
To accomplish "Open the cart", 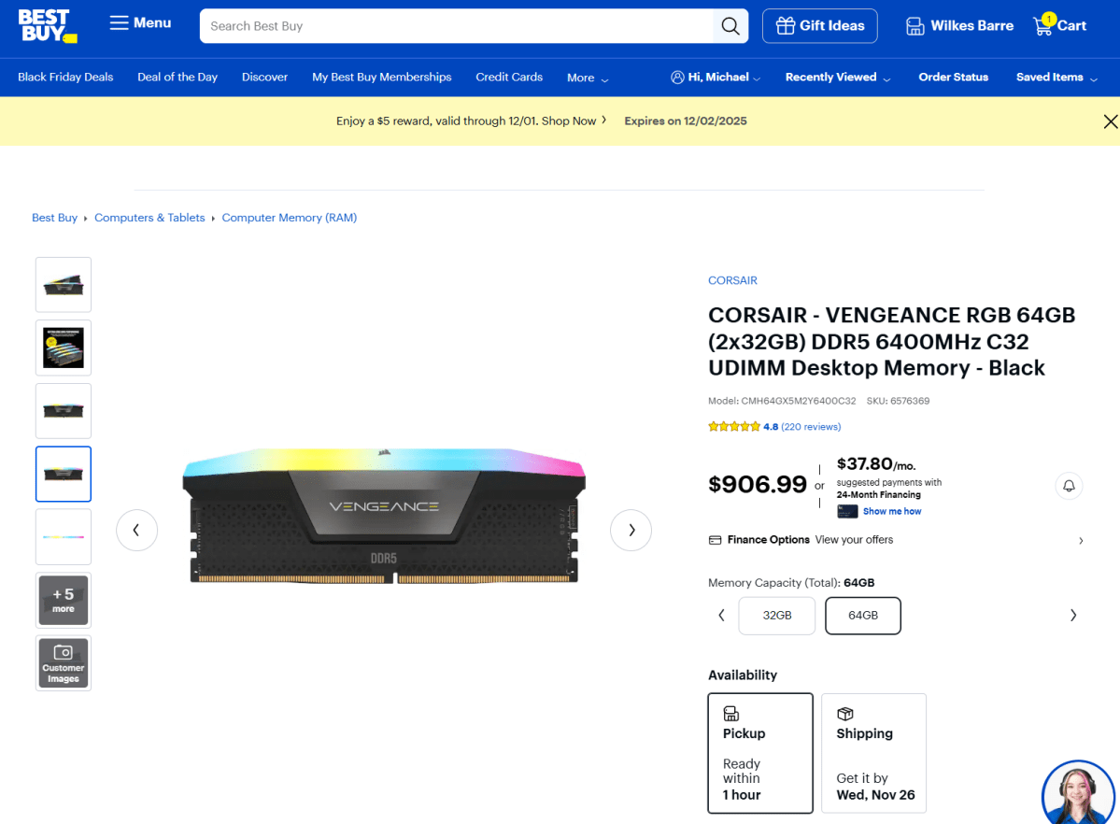I will pyautogui.click(x=1059, y=25).
